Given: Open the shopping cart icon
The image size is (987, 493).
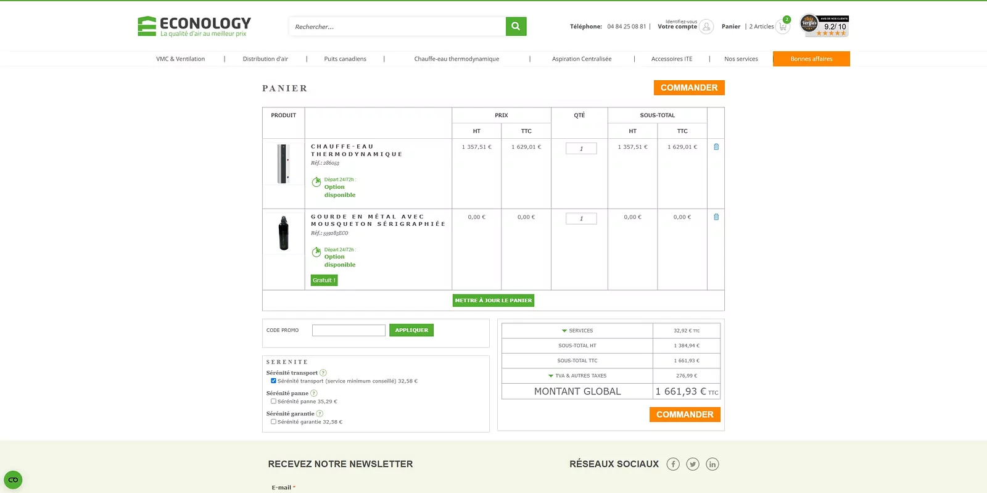Looking at the screenshot, I should [x=782, y=27].
